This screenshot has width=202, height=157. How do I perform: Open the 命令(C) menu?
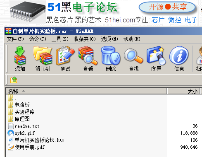(38, 39)
